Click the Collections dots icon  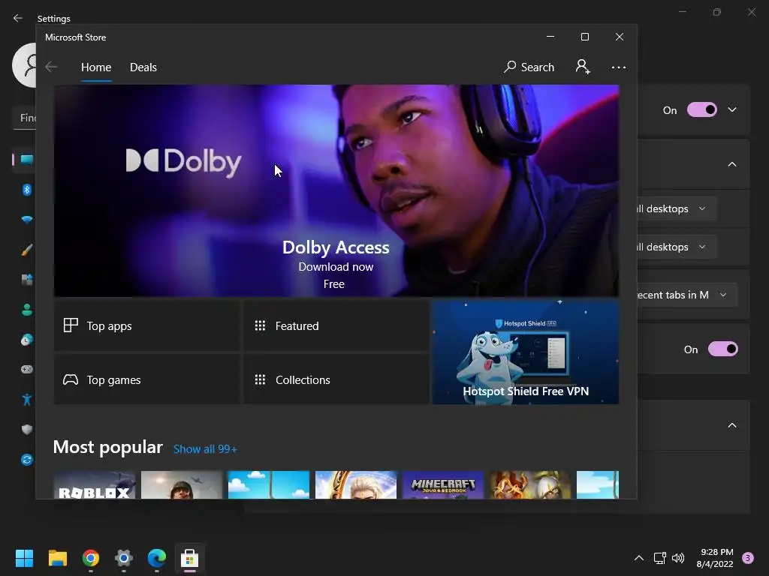(x=260, y=379)
